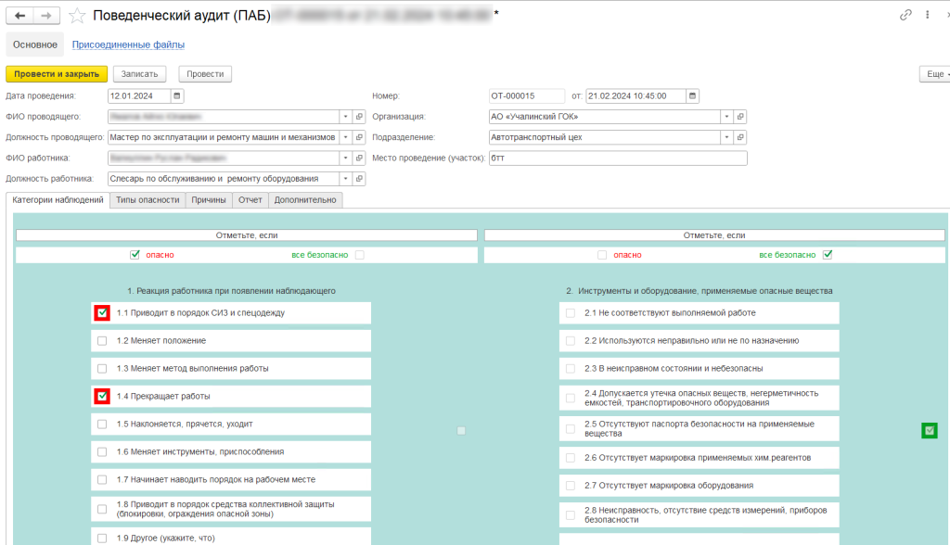
Task: Check 1.2 Меняет положение checkbox
Action: (x=102, y=341)
